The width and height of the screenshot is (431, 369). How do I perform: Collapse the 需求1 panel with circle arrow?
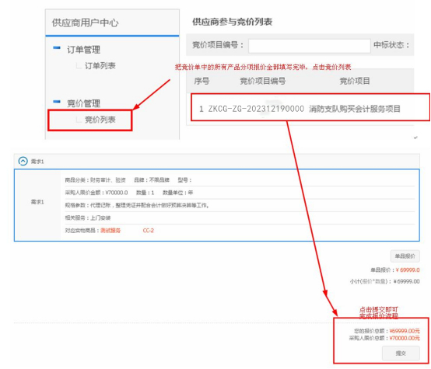coord(23,161)
